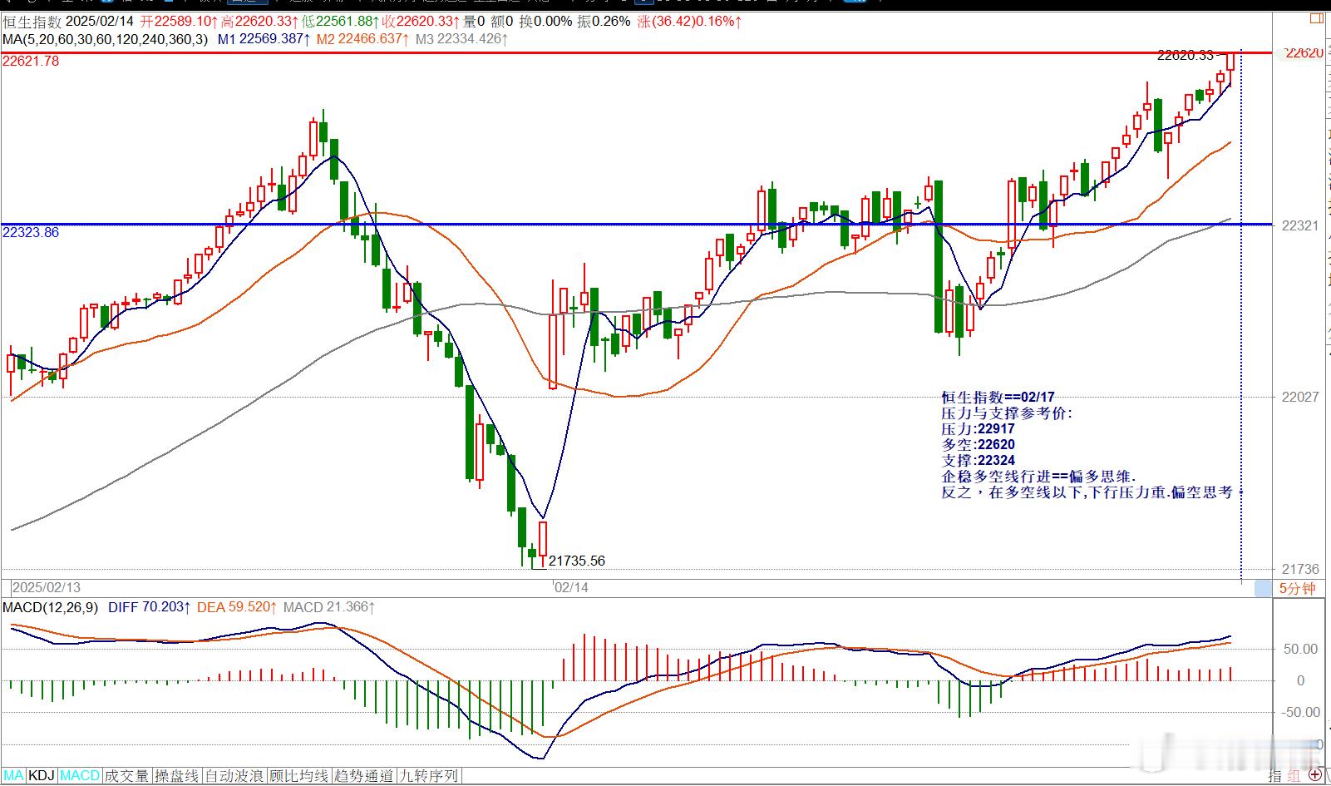Screen dimensions: 1331x786
Task: Click the M3 22334.426 moving average value
Action: (x=461, y=39)
